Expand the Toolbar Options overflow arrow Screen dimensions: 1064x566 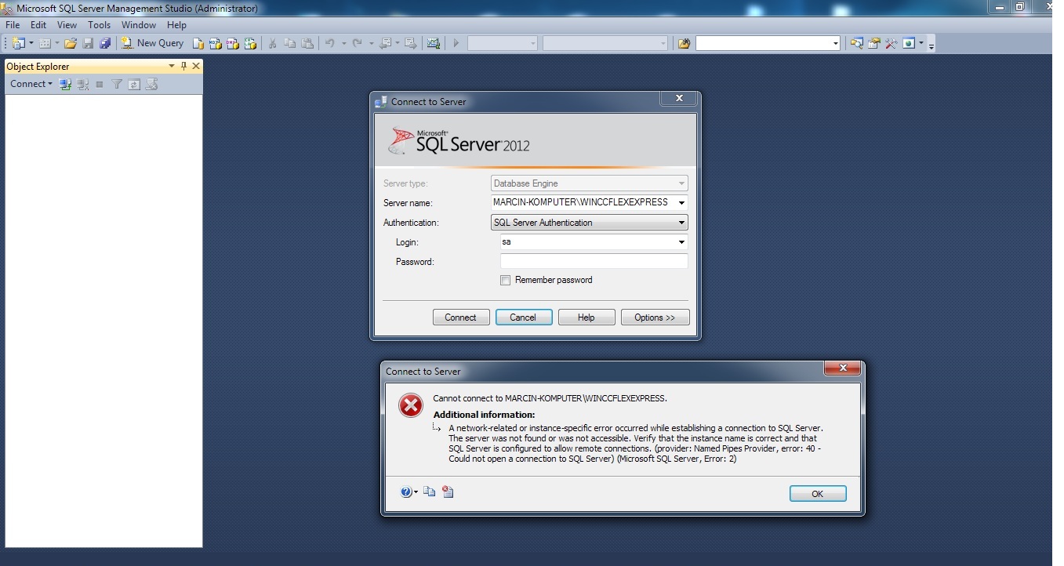931,45
